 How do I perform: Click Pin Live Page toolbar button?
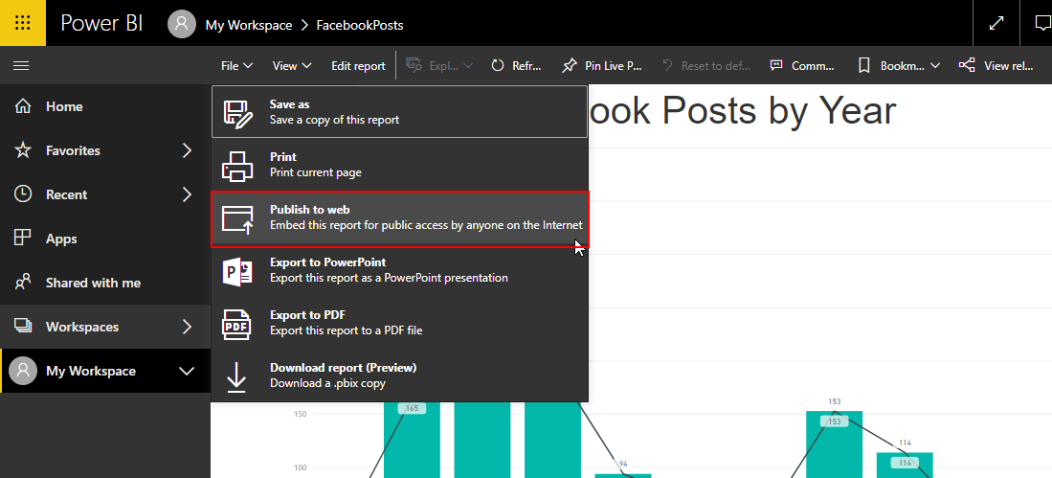coord(602,66)
